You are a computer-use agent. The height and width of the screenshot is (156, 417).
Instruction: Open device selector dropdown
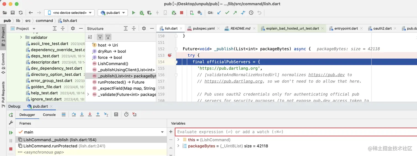69,13
